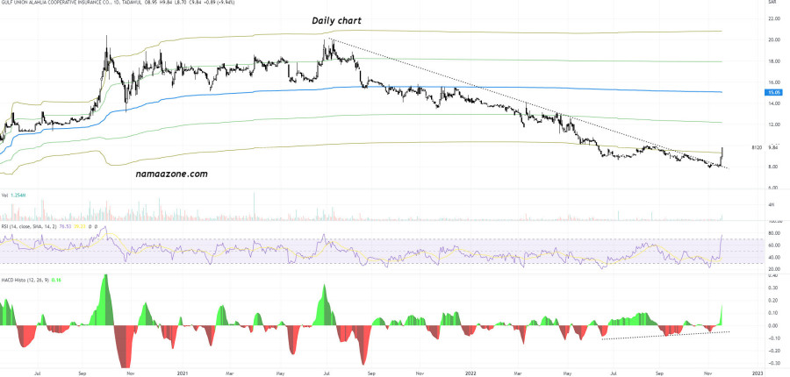Click the SAR currency label on price axis
Screen dimensions: 790x377
(772, 4)
